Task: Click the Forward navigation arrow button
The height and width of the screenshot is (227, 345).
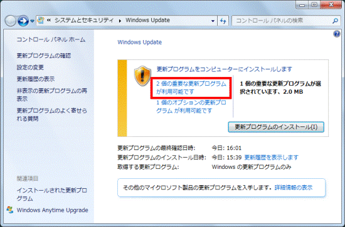Action: (x=23, y=21)
